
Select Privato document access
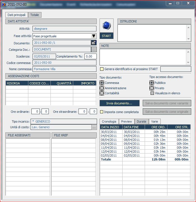pyautogui.click(x=152, y=88)
